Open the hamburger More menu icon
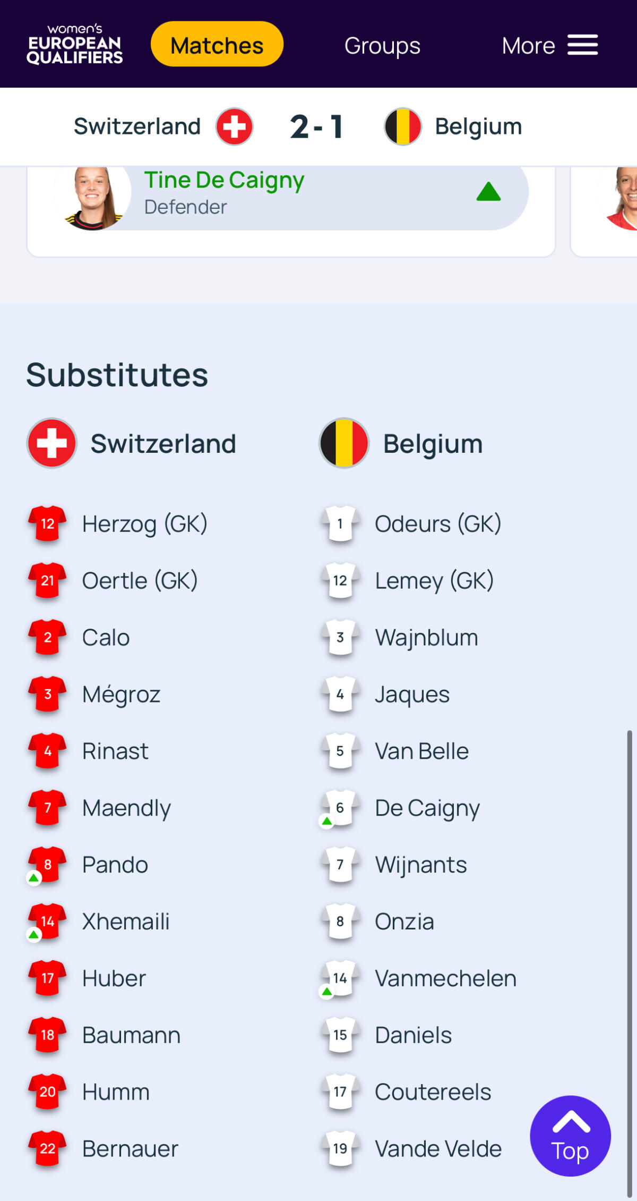This screenshot has height=1201, width=637. [582, 45]
